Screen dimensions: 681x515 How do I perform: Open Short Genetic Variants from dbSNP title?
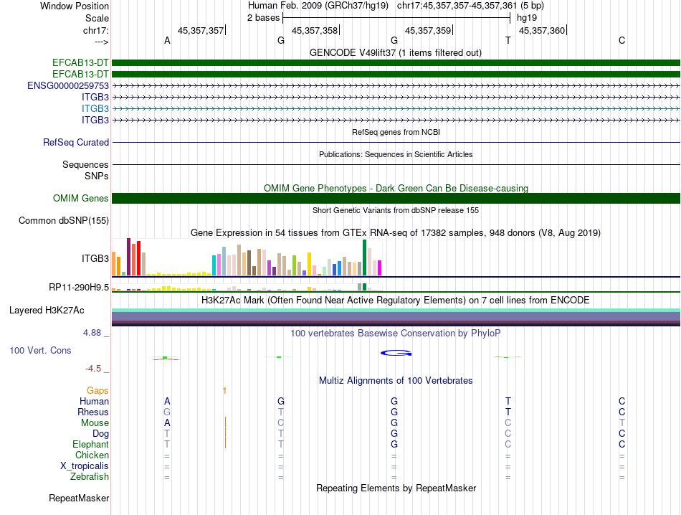[395, 210]
